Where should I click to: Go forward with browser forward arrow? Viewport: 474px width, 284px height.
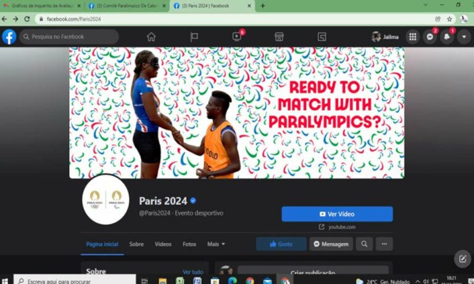point(15,19)
